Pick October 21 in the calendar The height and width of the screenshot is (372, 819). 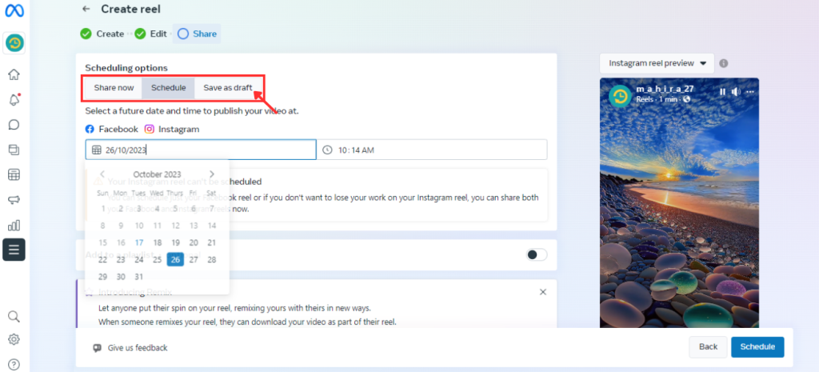(211, 242)
